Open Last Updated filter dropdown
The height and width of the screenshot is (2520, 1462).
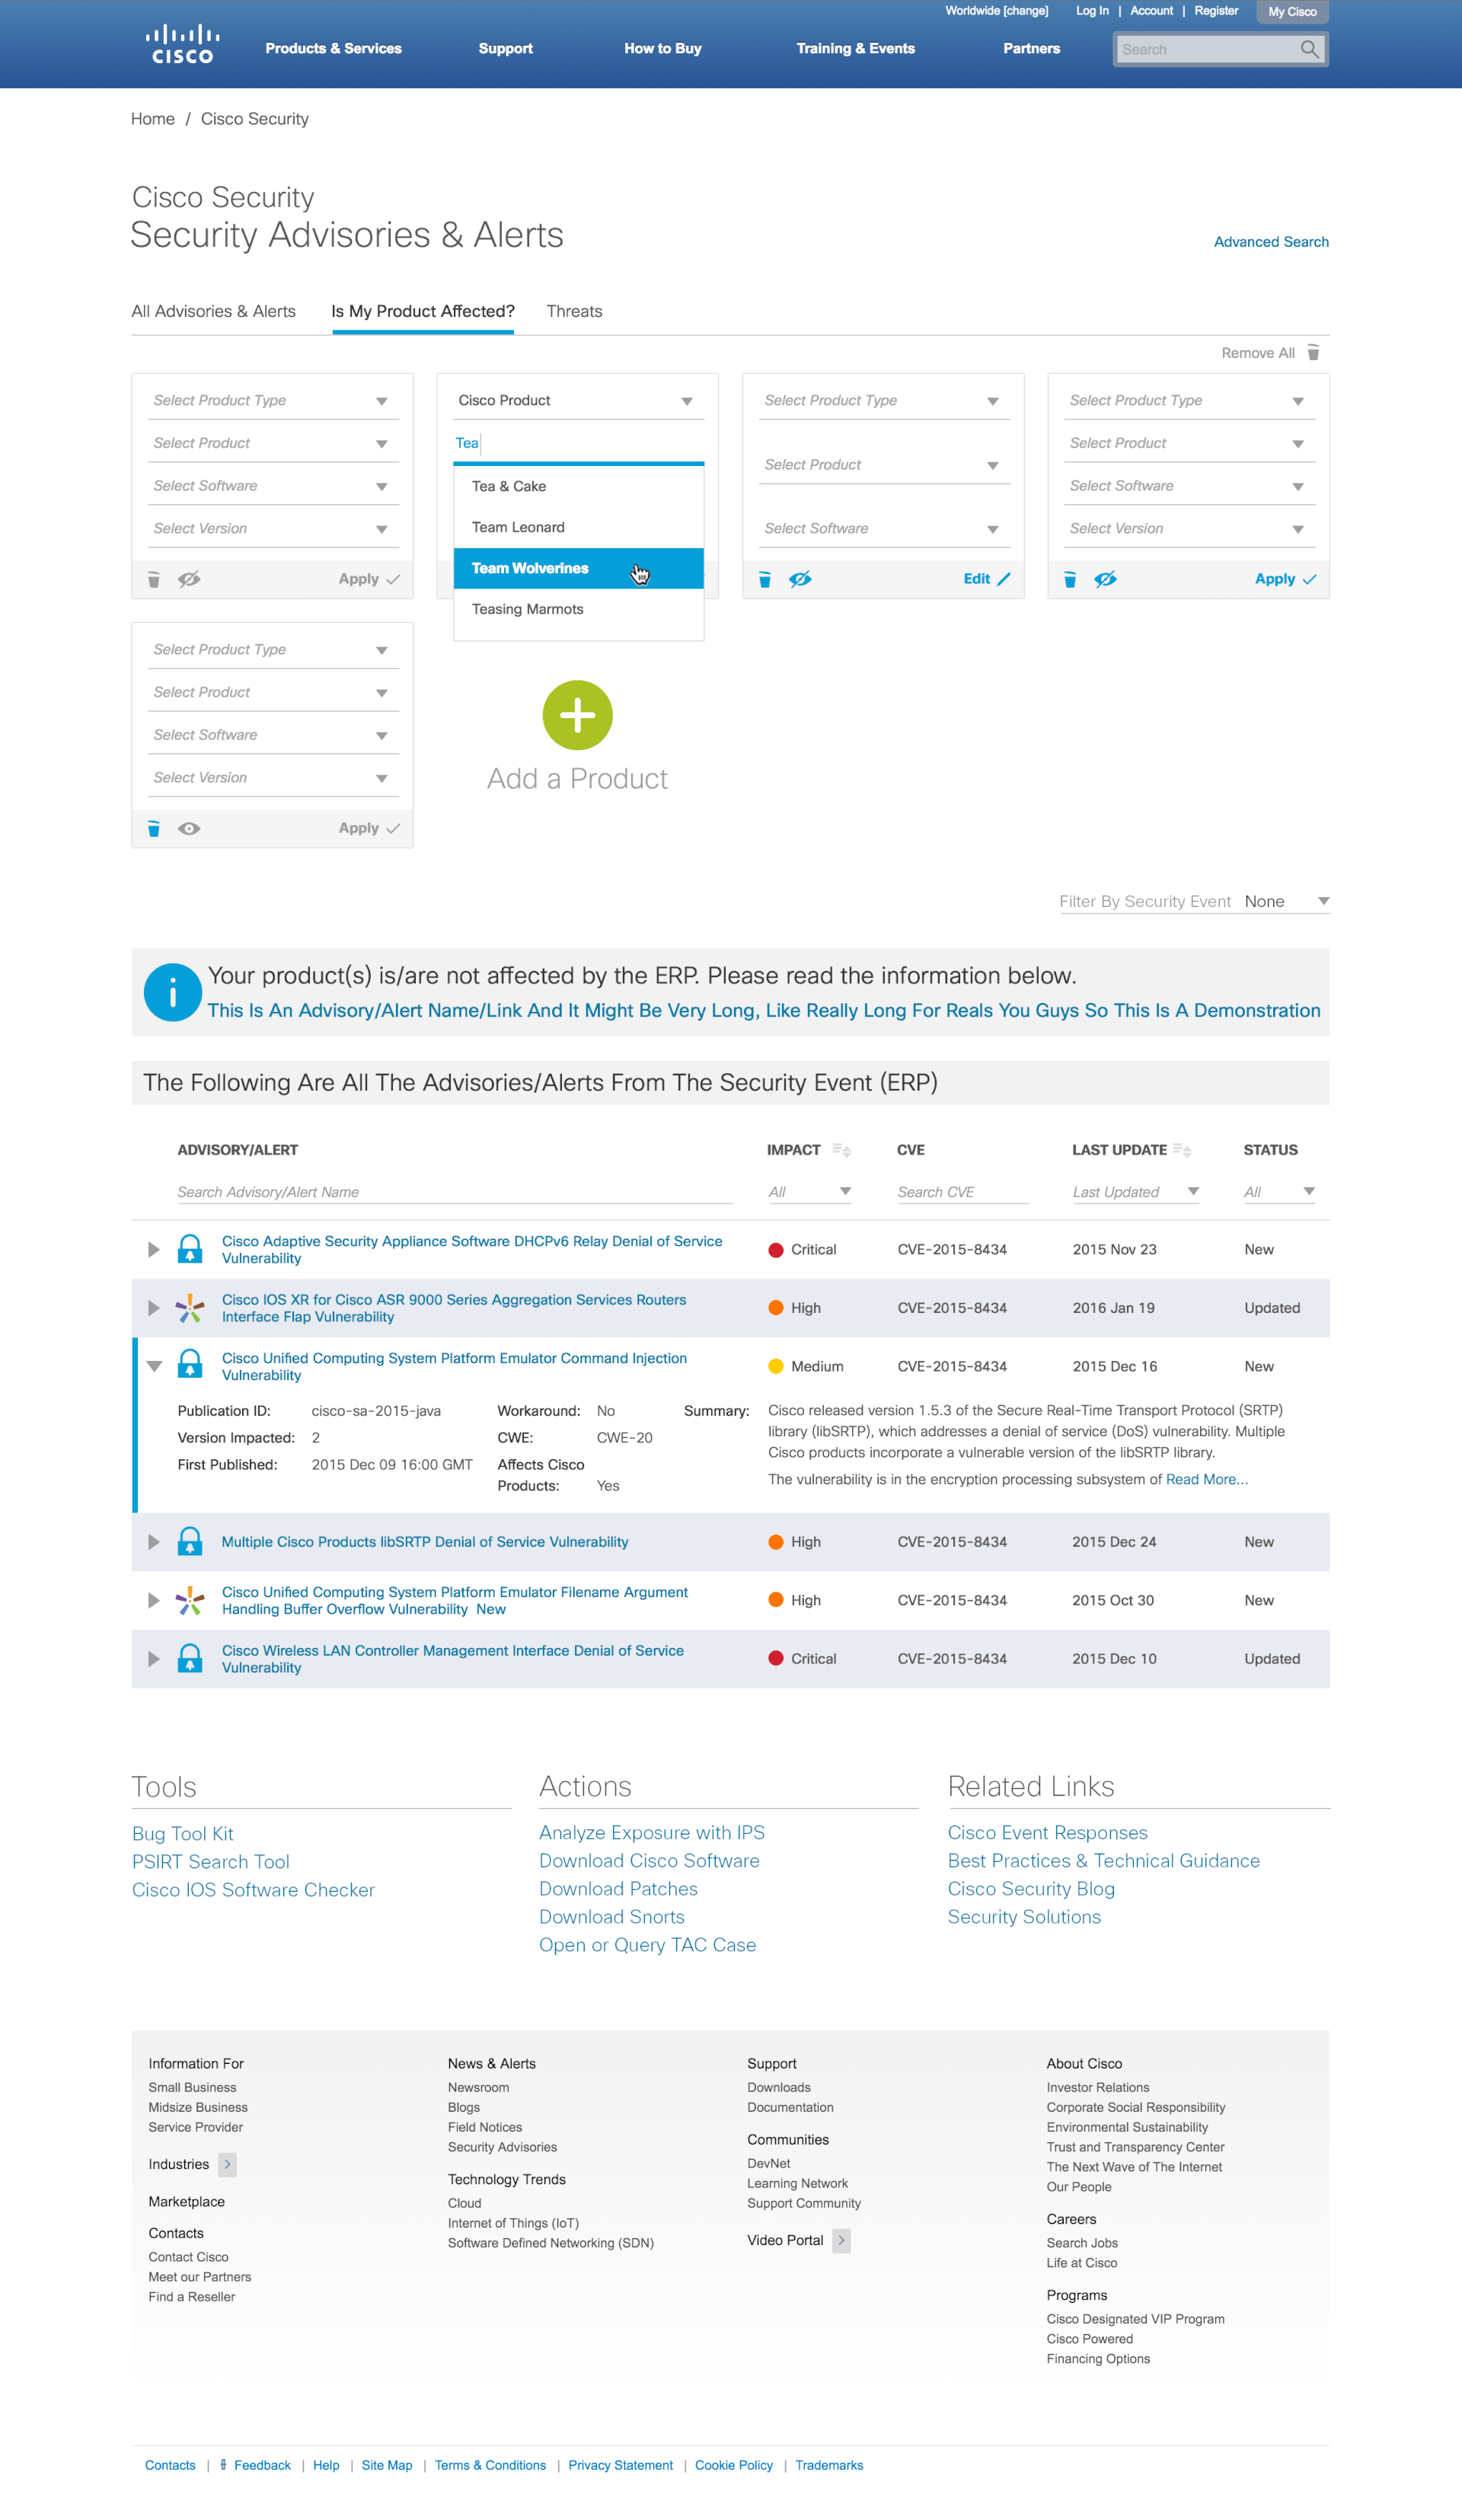pyautogui.click(x=1135, y=1192)
